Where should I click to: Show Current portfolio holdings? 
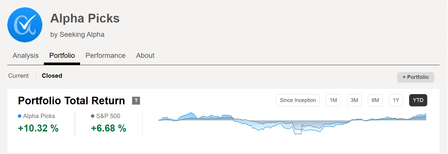(18, 76)
